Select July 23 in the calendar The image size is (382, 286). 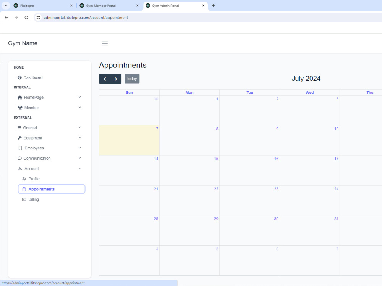coord(249,201)
